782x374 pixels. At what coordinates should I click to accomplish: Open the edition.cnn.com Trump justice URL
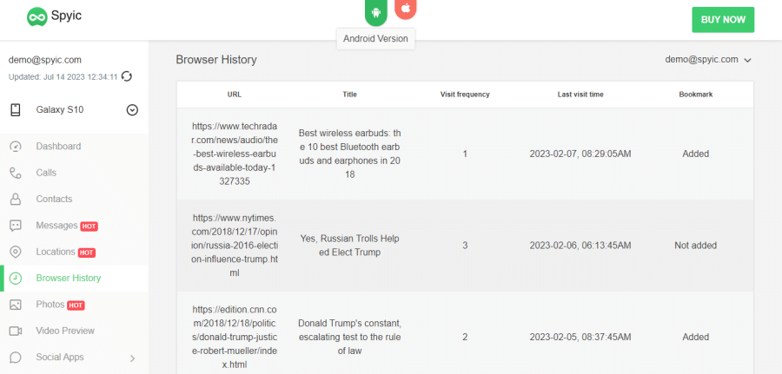click(235, 338)
